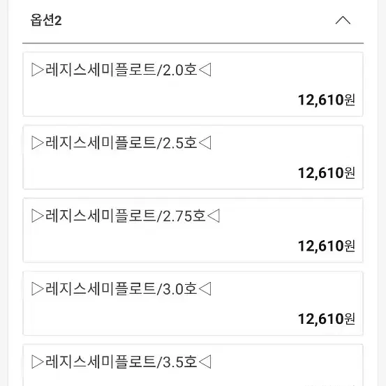
Task: Click the 12,610원 price of 2.75호
Action: 327,246
